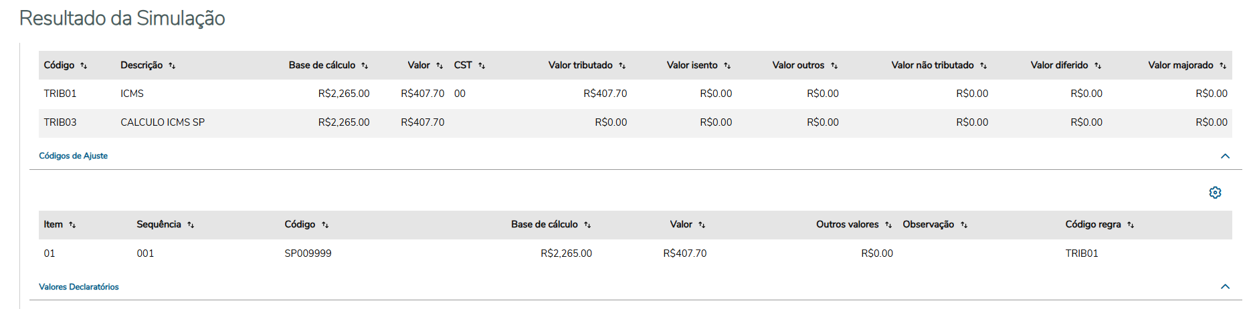Image resolution: width=1251 pixels, height=309 pixels.
Task: Collapse the Valores Declaratórios section
Action: [x=1225, y=286]
